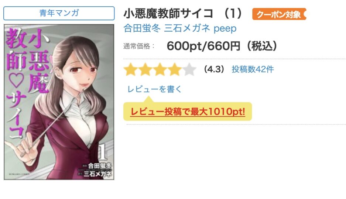
Task: Click the first gold rating star
Action: point(131,69)
